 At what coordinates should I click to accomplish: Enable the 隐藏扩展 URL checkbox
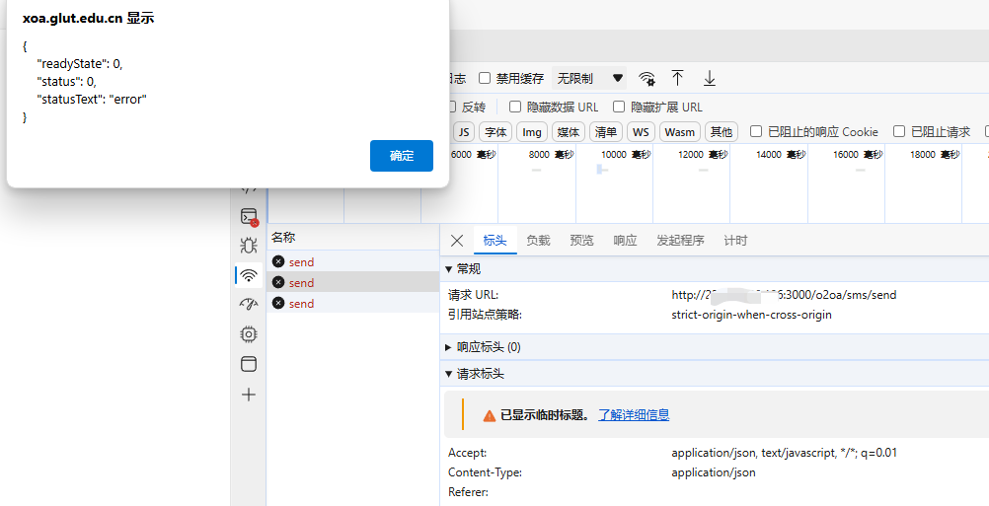coord(619,107)
